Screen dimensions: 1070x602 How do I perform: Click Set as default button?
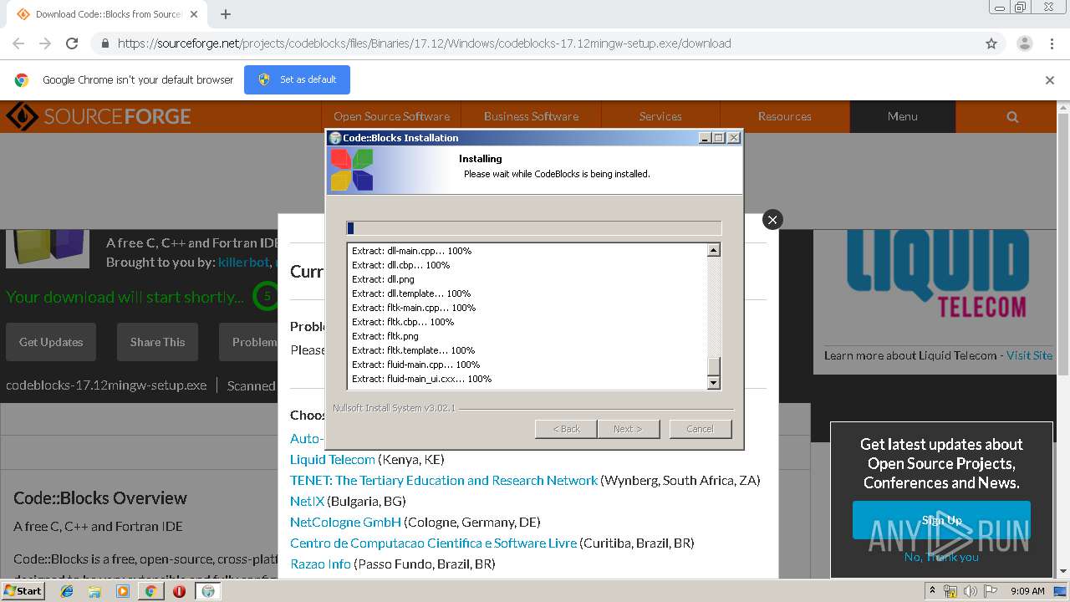(x=297, y=79)
